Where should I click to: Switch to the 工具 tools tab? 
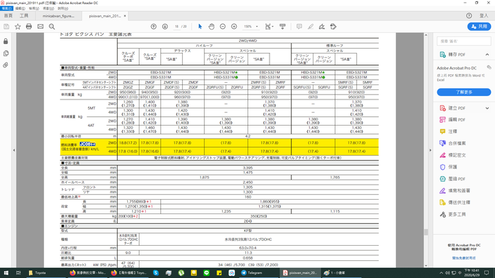(24, 15)
